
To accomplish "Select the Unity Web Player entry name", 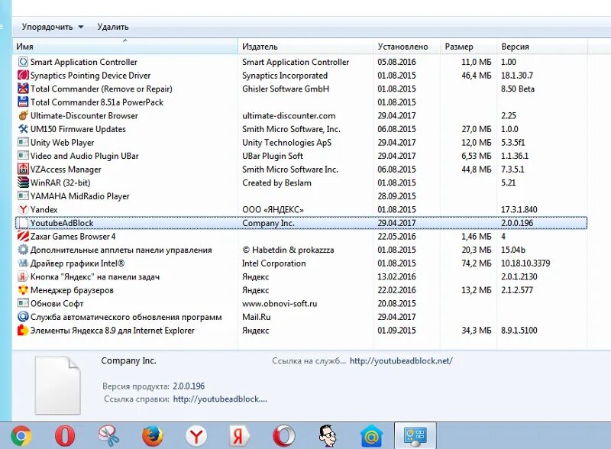I will pyautogui.click(x=63, y=143).
